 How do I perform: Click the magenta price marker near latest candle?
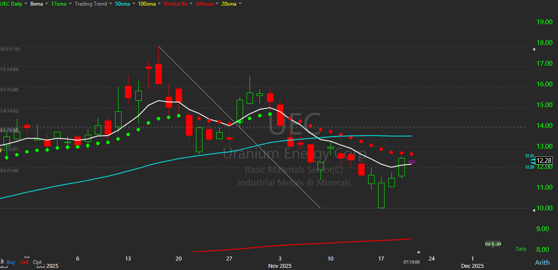click(412, 162)
